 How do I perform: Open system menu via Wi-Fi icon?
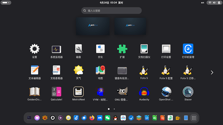coord(210,3)
